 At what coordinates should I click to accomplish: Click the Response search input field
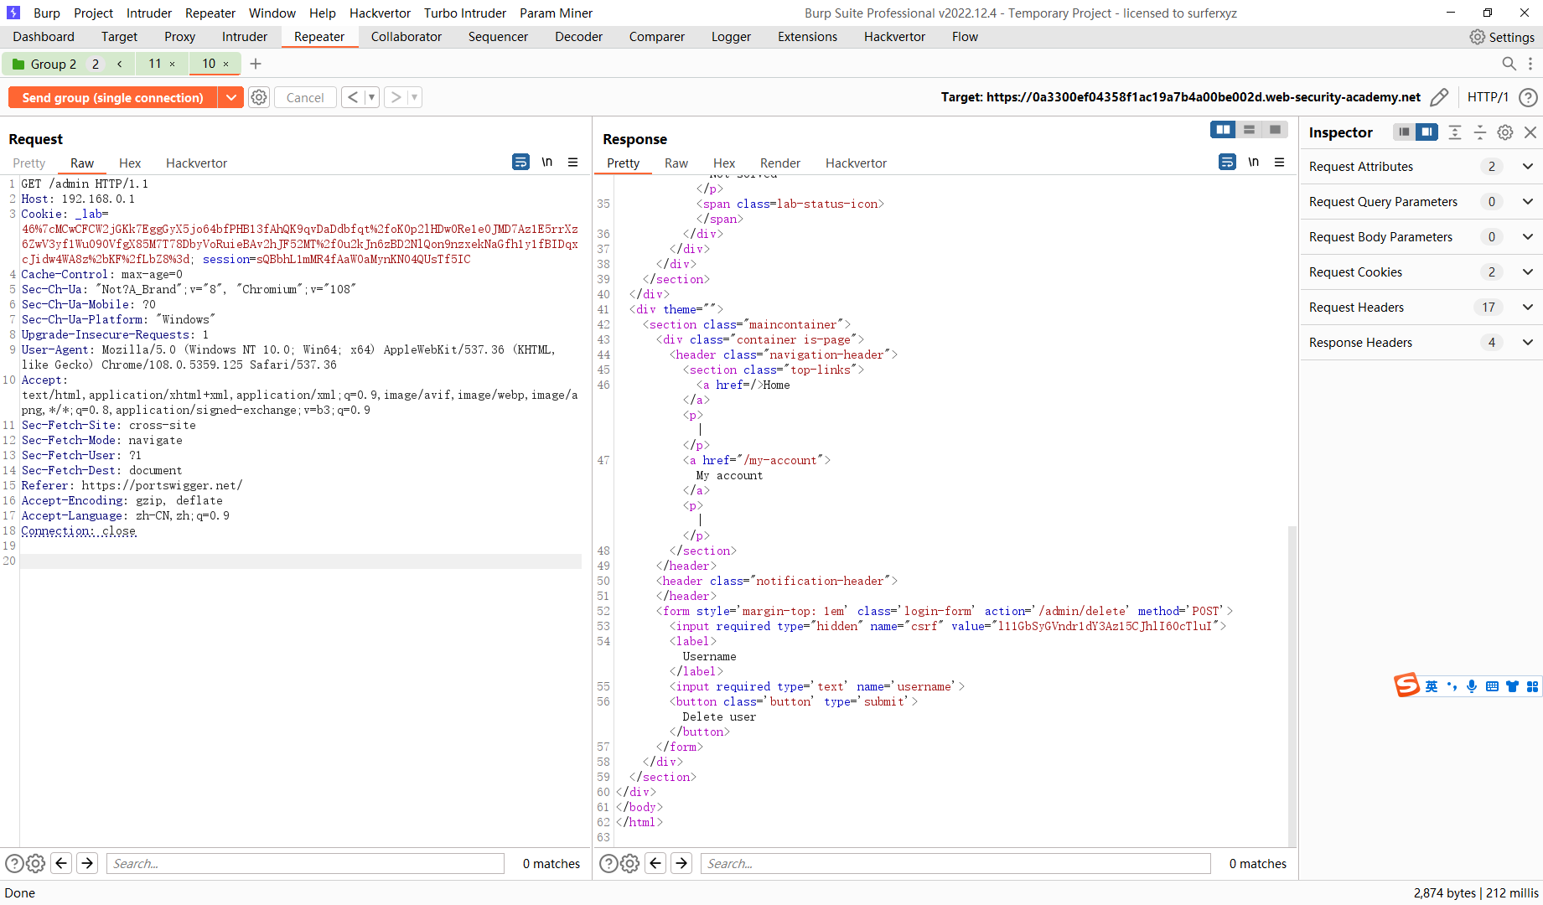click(955, 863)
